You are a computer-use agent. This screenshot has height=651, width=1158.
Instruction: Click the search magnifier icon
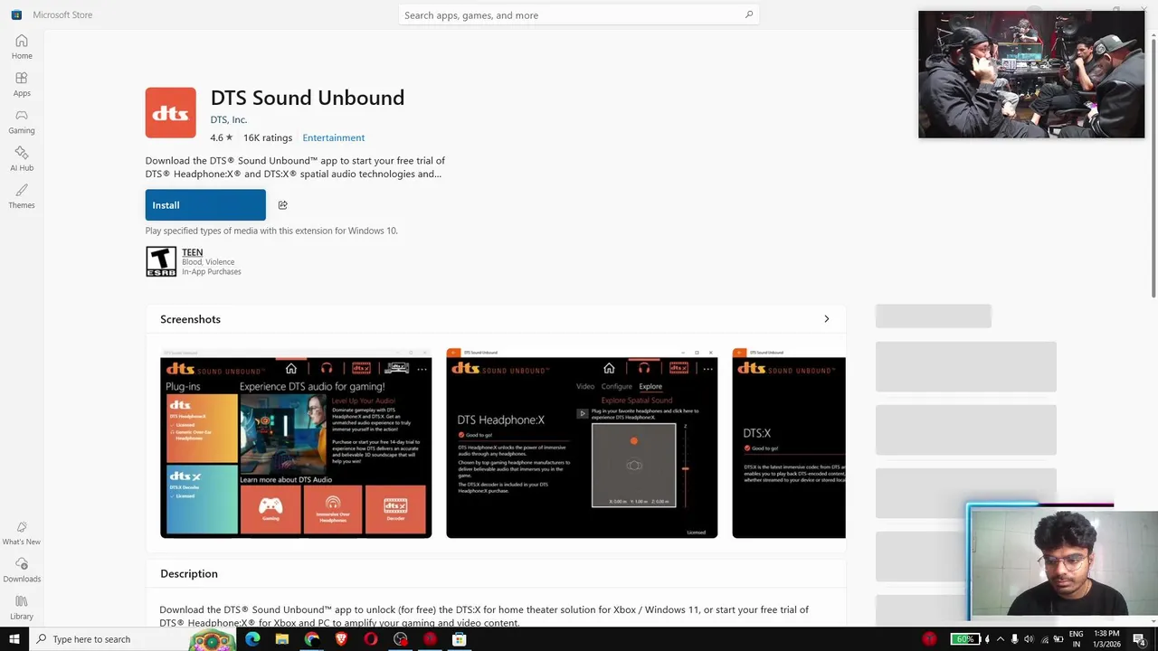[x=748, y=14]
